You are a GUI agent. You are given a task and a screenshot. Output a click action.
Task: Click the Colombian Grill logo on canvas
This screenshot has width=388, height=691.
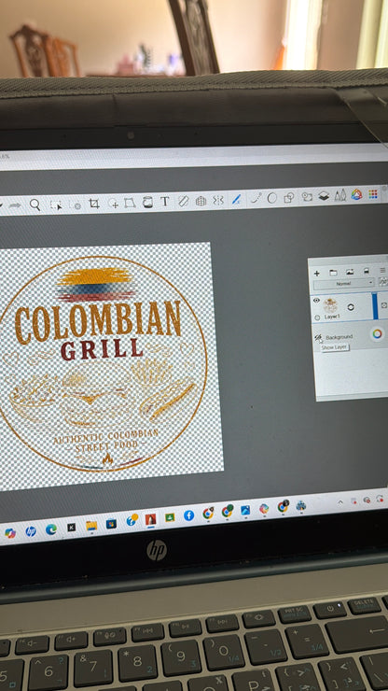[x=103, y=364]
